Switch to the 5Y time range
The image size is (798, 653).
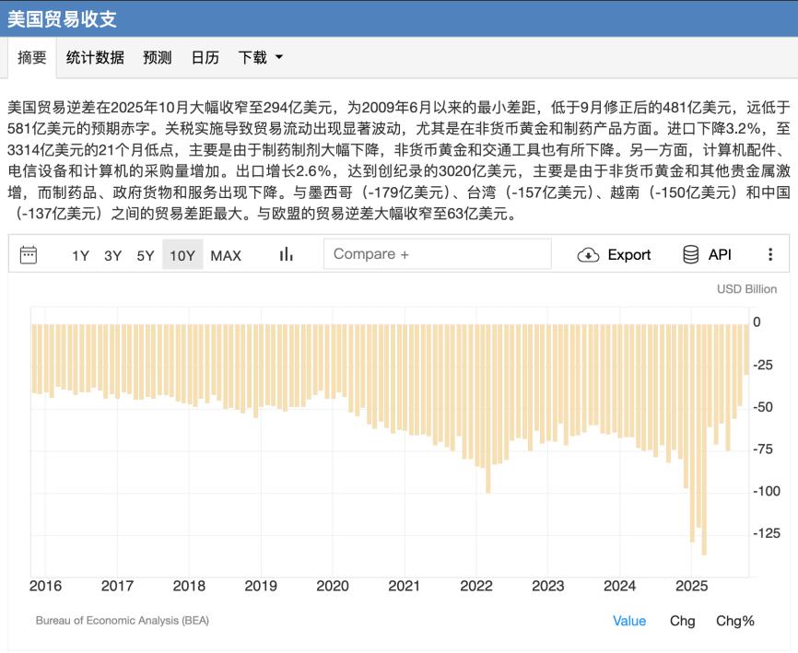tap(144, 254)
